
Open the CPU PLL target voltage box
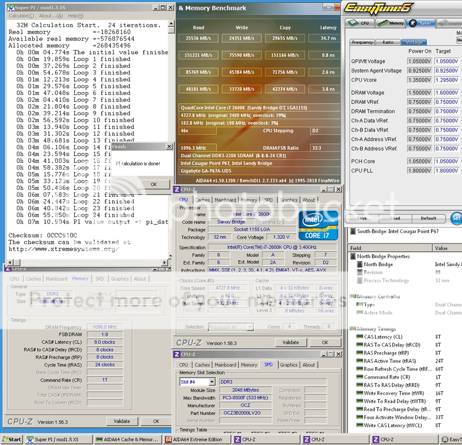(447, 171)
